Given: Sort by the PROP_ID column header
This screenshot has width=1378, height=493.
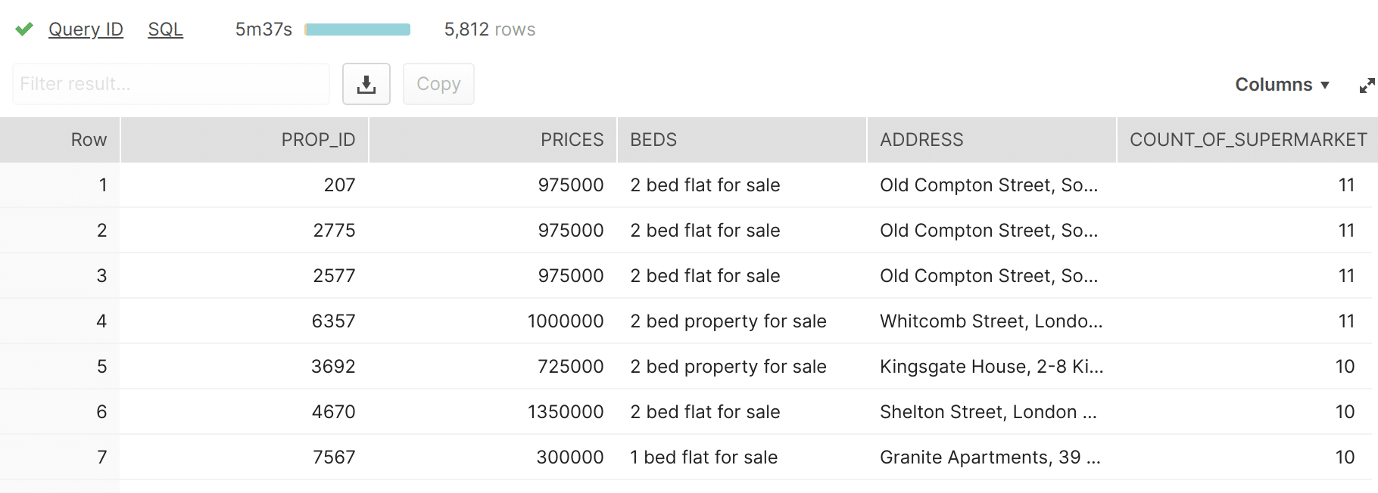Looking at the screenshot, I should [x=245, y=140].
